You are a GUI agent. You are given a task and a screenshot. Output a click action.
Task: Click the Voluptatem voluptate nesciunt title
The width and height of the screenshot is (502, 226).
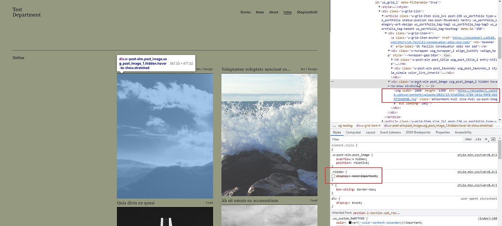[x=256, y=69]
